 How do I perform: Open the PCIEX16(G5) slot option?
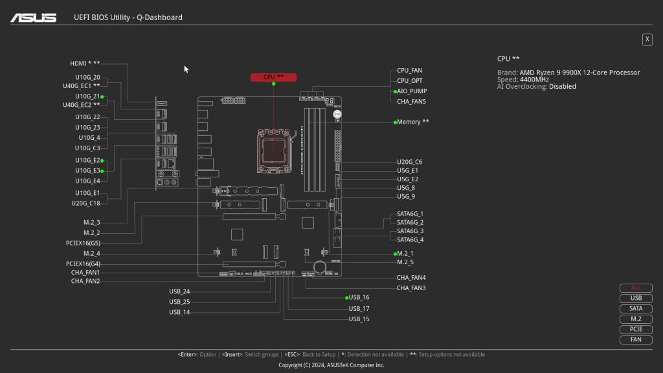84,243
